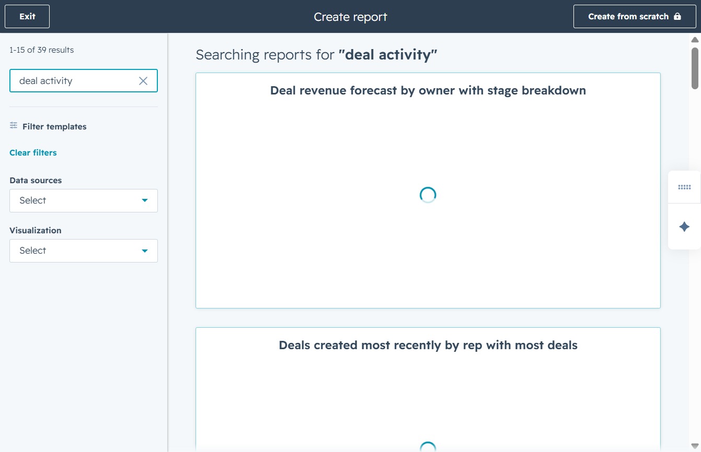Click the keypad grid side panel icon
Screen dimensions: 701x452
pyautogui.click(x=684, y=187)
